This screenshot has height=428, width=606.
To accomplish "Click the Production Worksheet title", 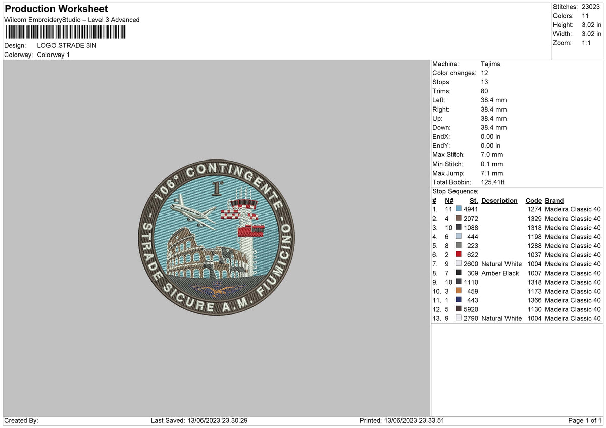I will click(56, 9).
